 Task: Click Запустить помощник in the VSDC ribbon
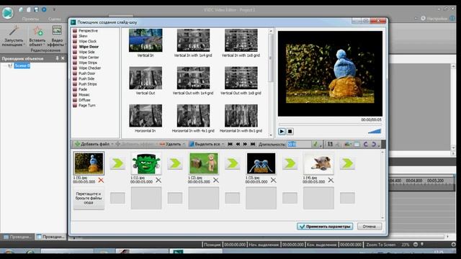14,36
